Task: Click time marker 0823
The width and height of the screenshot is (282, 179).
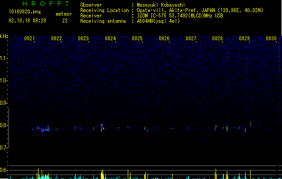Action: click(x=83, y=38)
